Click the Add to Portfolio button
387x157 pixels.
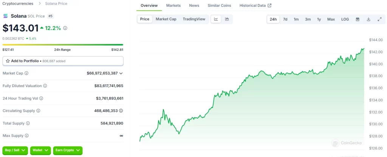(63, 61)
